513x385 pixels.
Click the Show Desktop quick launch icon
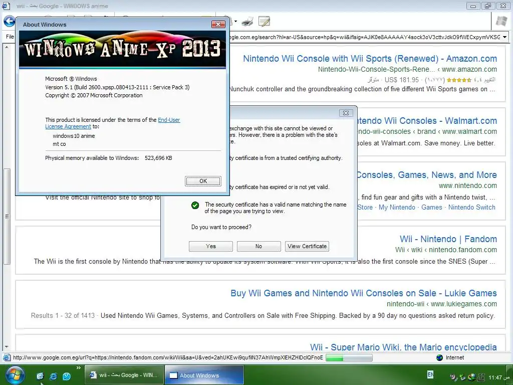pos(40,376)
